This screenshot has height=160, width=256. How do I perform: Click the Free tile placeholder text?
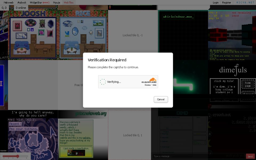(79, 85)
